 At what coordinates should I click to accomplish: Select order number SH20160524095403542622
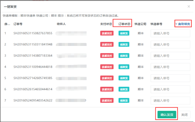point(33,101)
